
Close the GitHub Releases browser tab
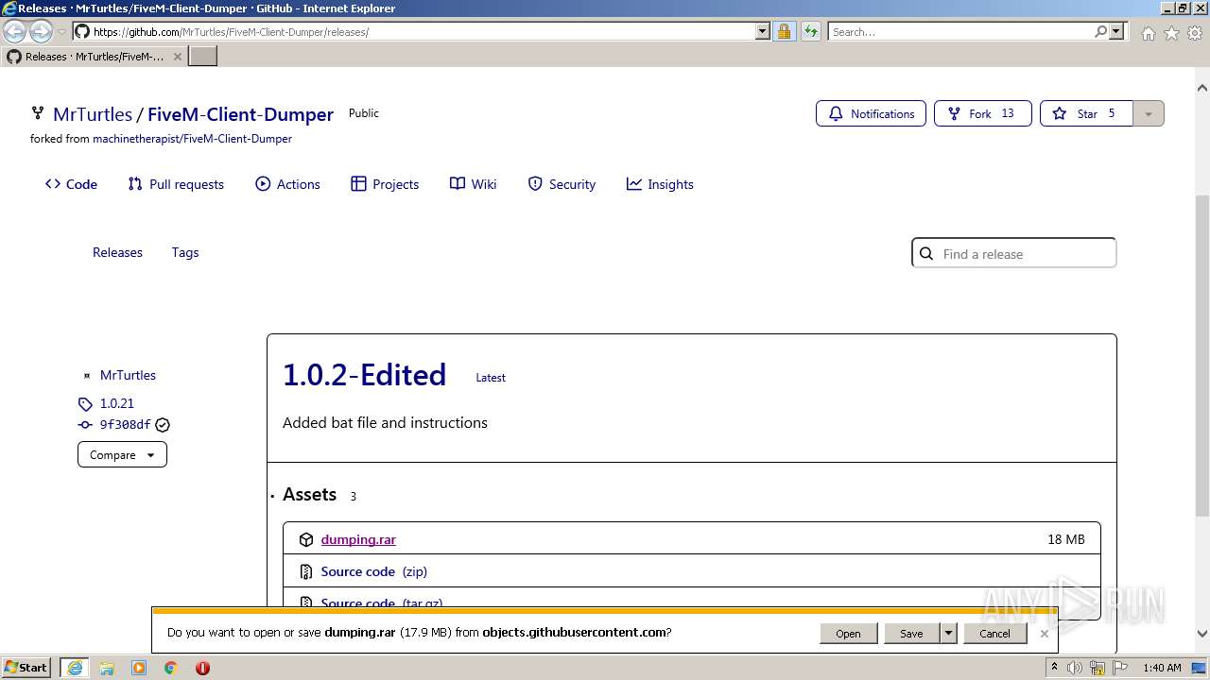click(178, 57)
